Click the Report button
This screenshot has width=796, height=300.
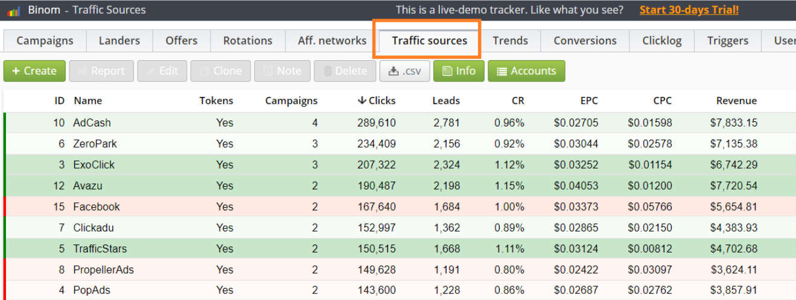(101, 70)
